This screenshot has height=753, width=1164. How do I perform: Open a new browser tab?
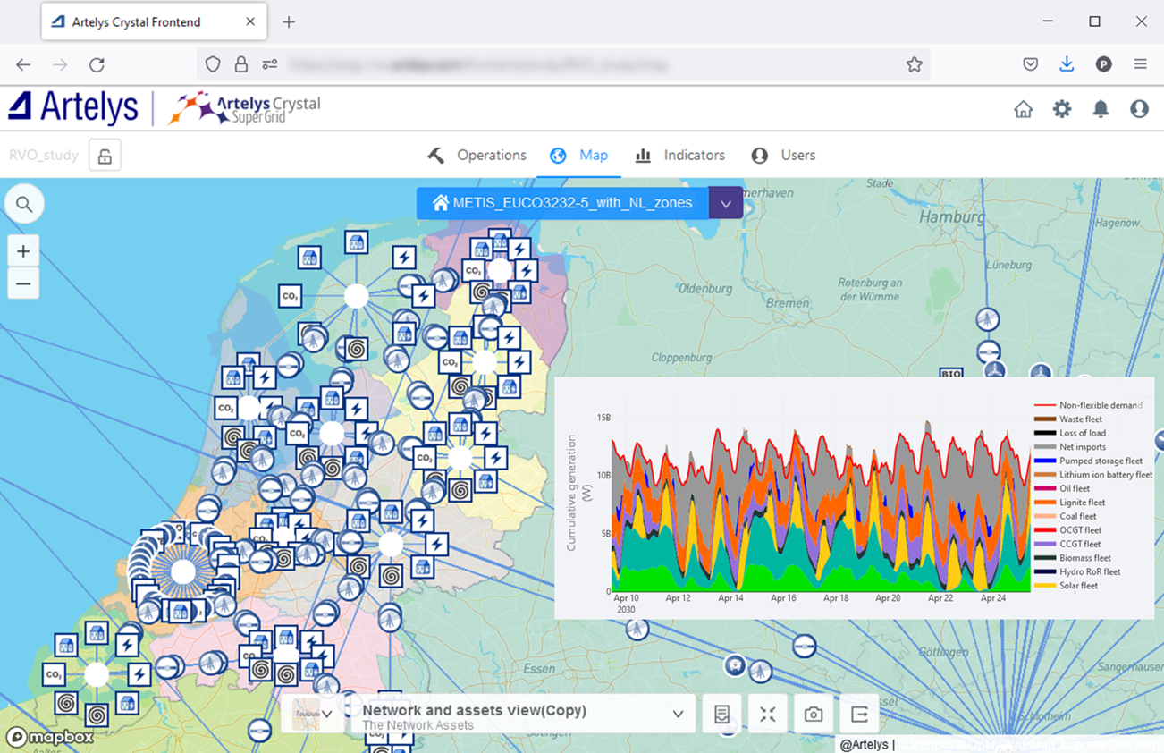tap(289, 22)
